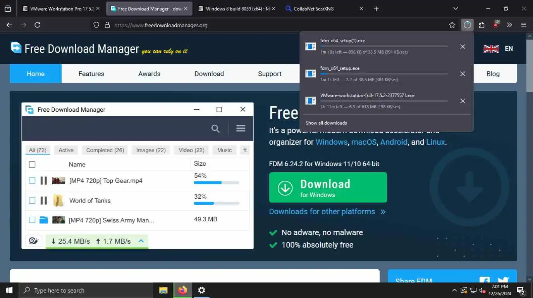
Task: Open a new tab with plus button
Action: point(376,9)
